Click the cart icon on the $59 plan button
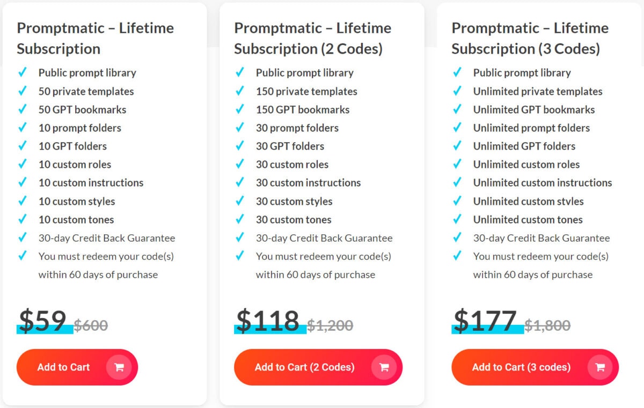644x408 pixels. pos(120,367)
